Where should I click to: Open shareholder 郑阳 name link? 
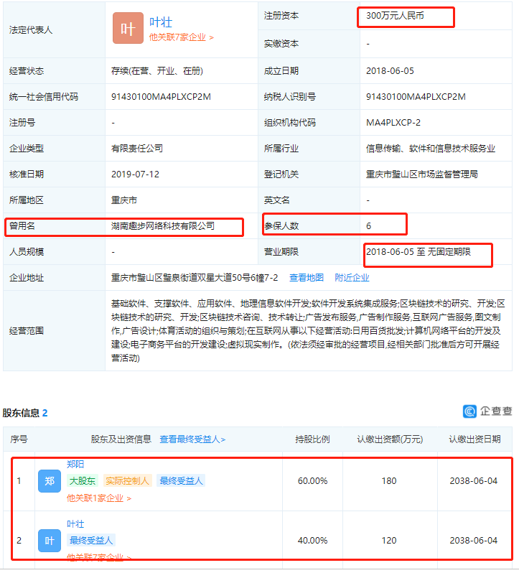pyautogui.click(x=75, y=464)
